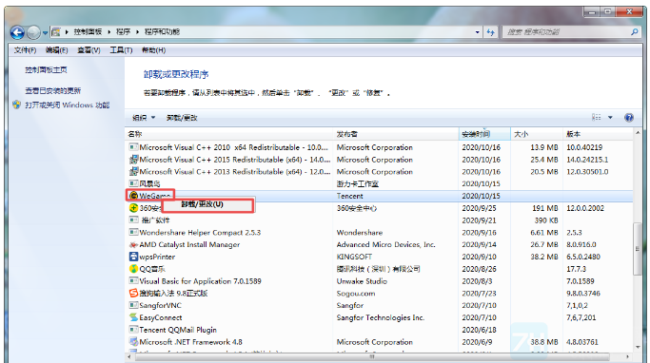This screenshot has width=650, height=363.
Task: Click the QQ音乐 program icon
Action: point(133,269)
